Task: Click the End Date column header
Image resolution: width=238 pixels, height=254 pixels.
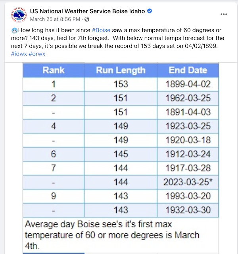Action: point(188,70)
